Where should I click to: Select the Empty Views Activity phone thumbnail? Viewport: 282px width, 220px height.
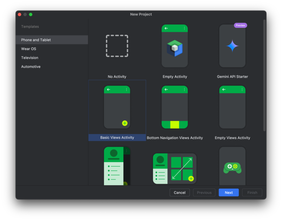232,107
